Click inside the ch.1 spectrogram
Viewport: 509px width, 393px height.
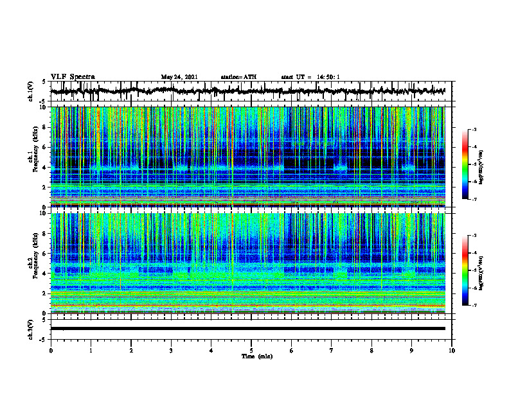click(248, 157)
